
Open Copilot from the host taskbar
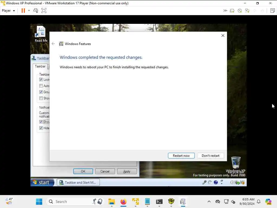[268, 201]
